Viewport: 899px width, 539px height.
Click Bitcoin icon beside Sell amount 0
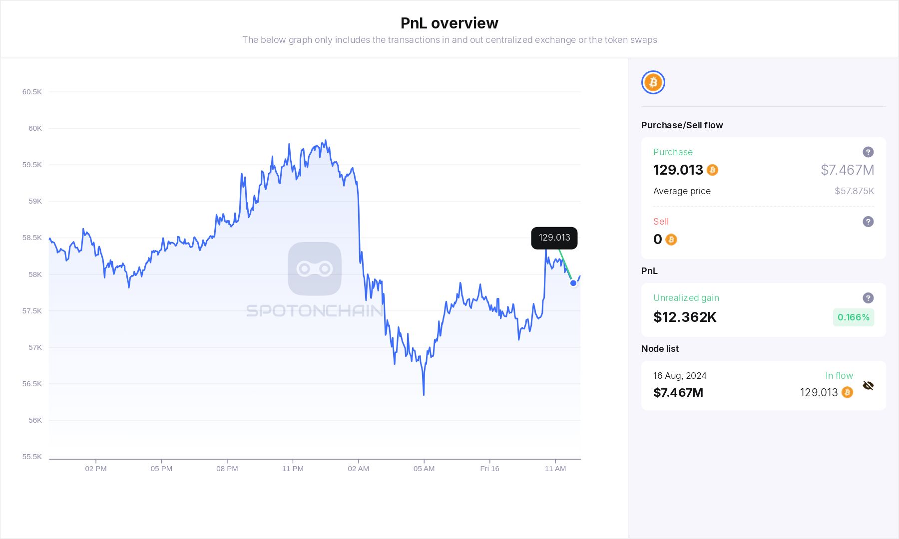pyautogui.click(x=671, y=240)
